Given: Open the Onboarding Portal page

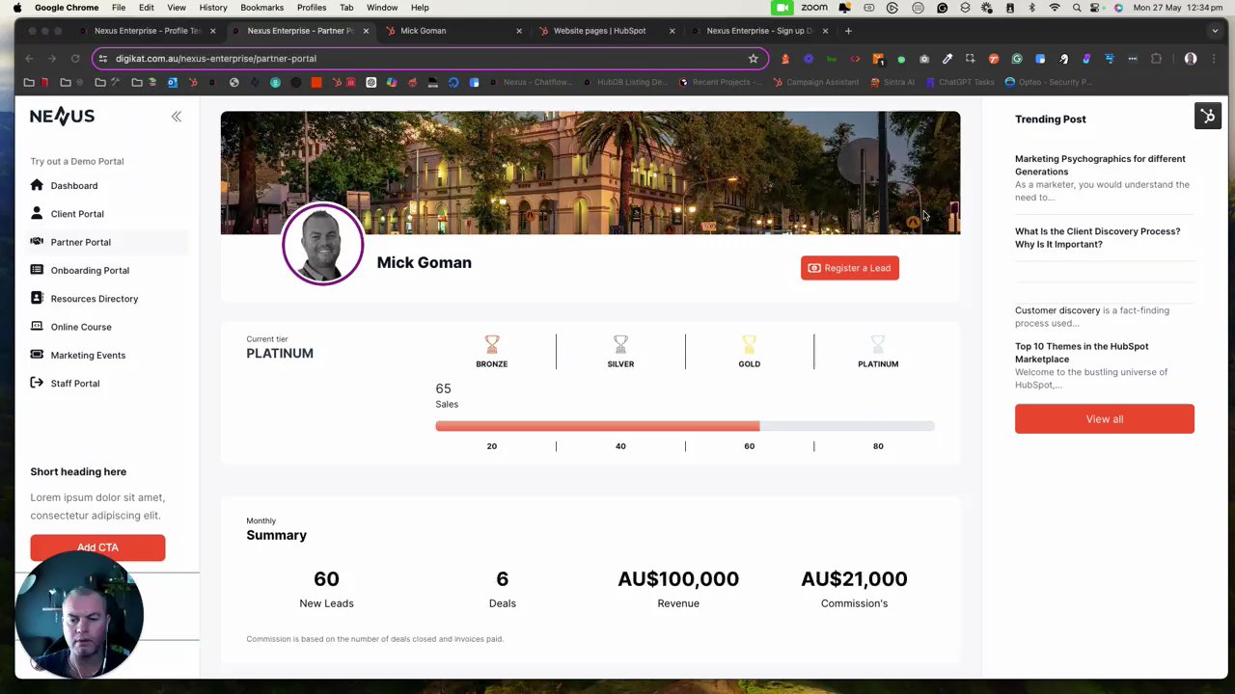Looking at the screenshot, I should 90,271.
